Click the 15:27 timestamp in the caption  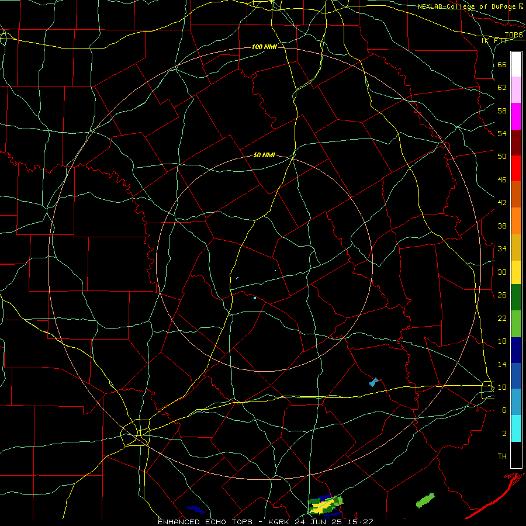tap(361, 522)
